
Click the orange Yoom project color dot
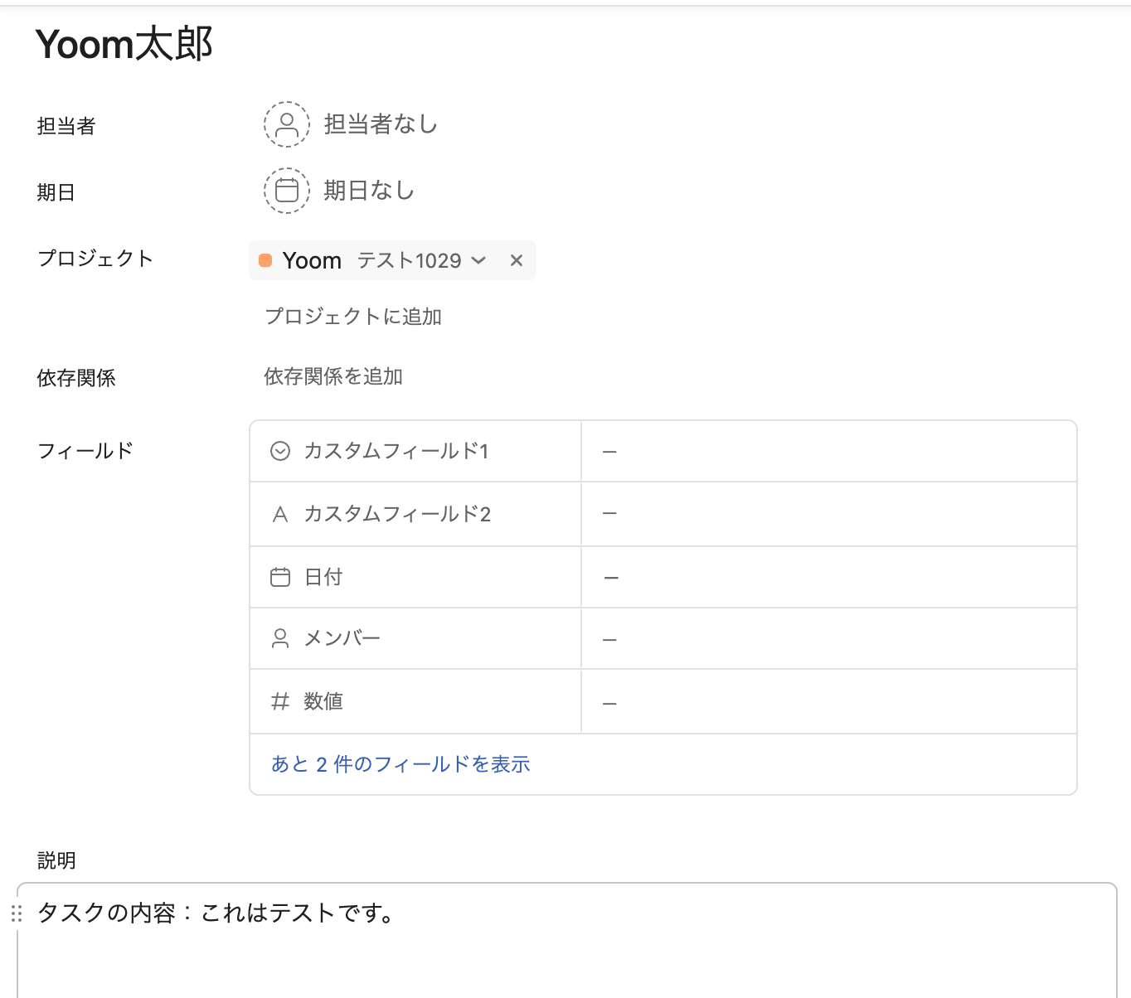tap(265, 260)
